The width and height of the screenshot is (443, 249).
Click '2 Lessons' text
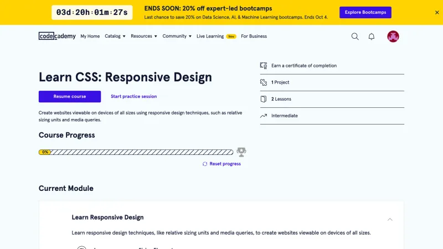coord(281,99)
